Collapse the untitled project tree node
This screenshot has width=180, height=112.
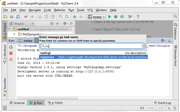[x=9, y=29]
